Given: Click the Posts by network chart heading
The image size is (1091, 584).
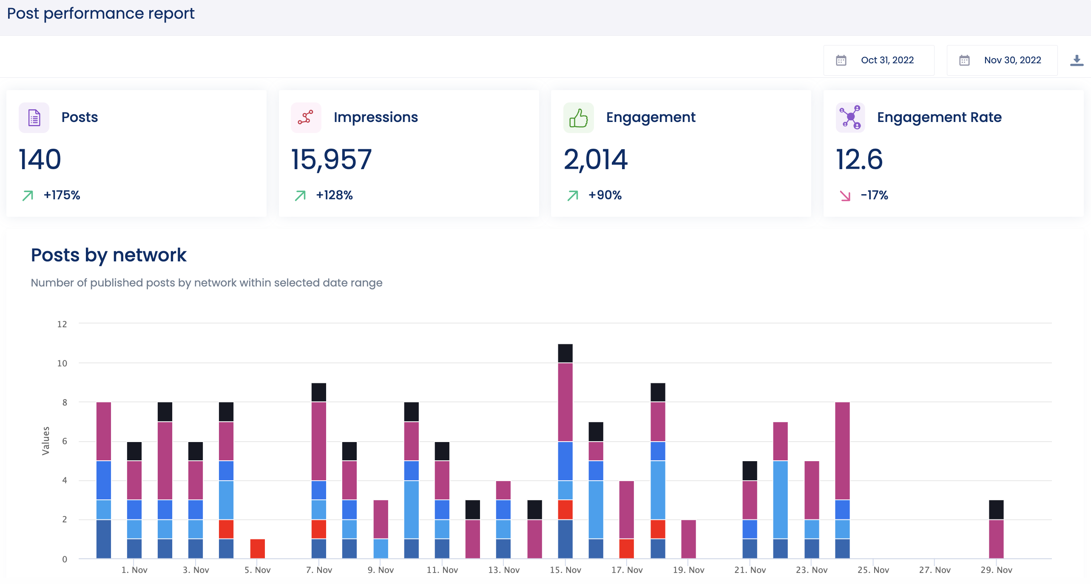Looking at the screenshot, I should (x=108, y=255).
